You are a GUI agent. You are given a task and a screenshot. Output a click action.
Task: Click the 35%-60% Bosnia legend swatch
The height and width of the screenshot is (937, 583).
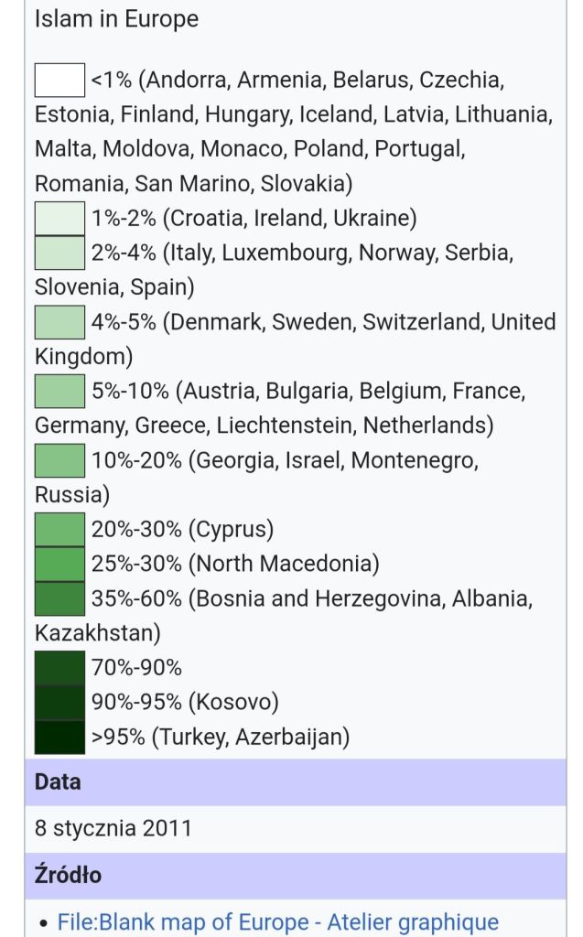click(59, 598)
